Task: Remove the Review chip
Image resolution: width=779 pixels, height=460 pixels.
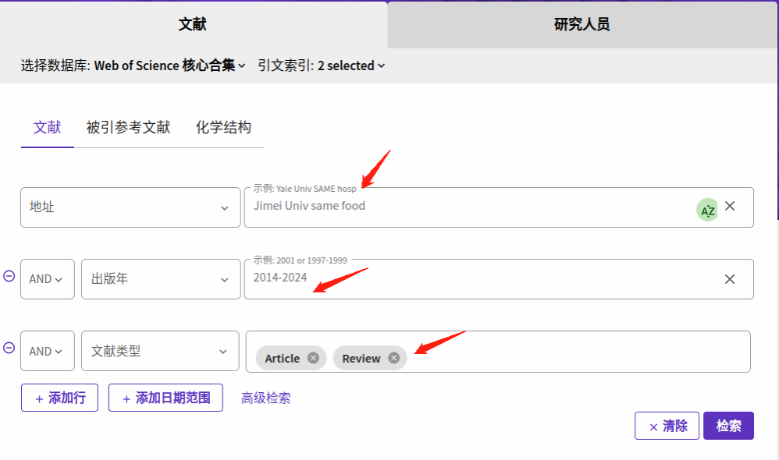Action: [x=394, y=358]
